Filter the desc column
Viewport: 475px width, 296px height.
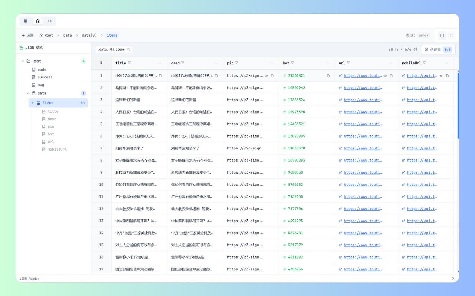pos(183,63)
